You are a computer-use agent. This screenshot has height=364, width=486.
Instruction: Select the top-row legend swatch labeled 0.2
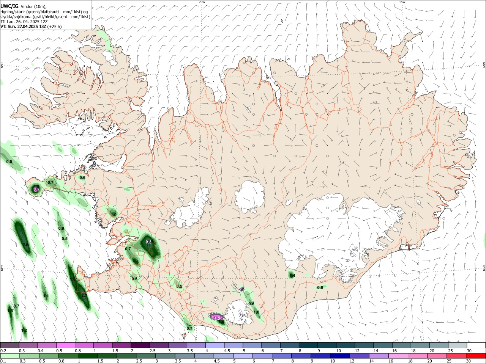(9, 345)
